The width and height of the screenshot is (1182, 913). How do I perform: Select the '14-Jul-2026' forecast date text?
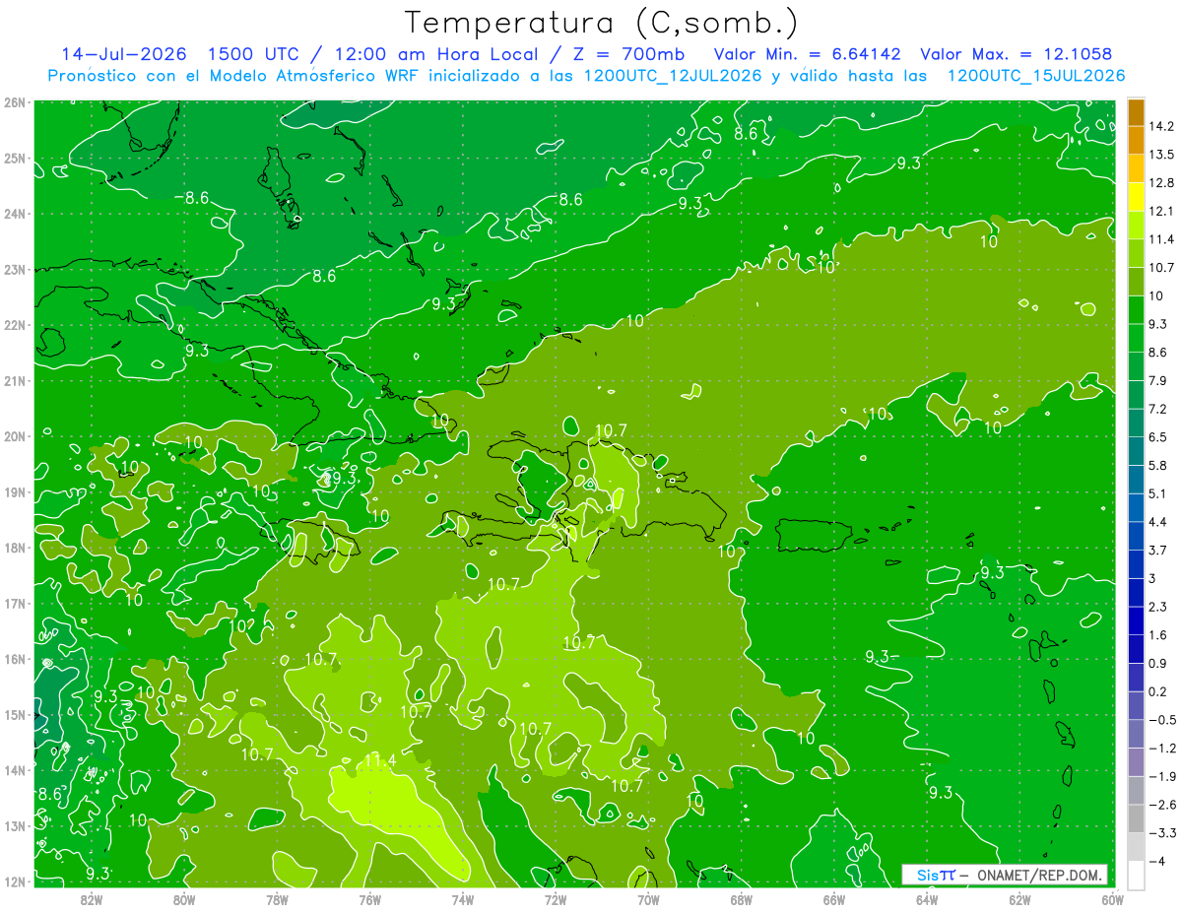click(x=125, y=53)
